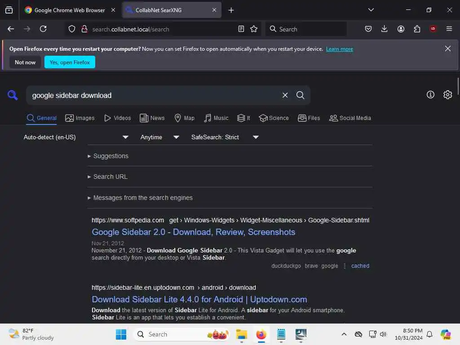This screenshot has height=345, width=460.
Task: Open the Extensions puzzle icon
Action: click(417, 29)
